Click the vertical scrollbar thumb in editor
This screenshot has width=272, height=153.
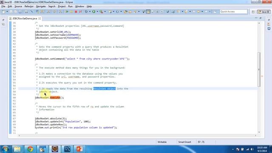[x=259, y=69]
